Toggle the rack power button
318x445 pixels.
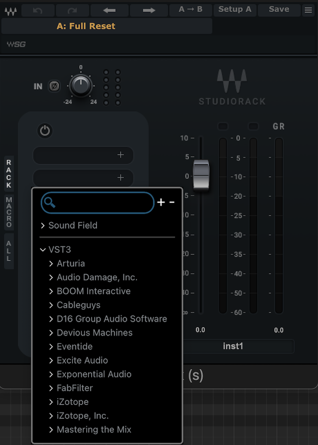click(45, 131)
